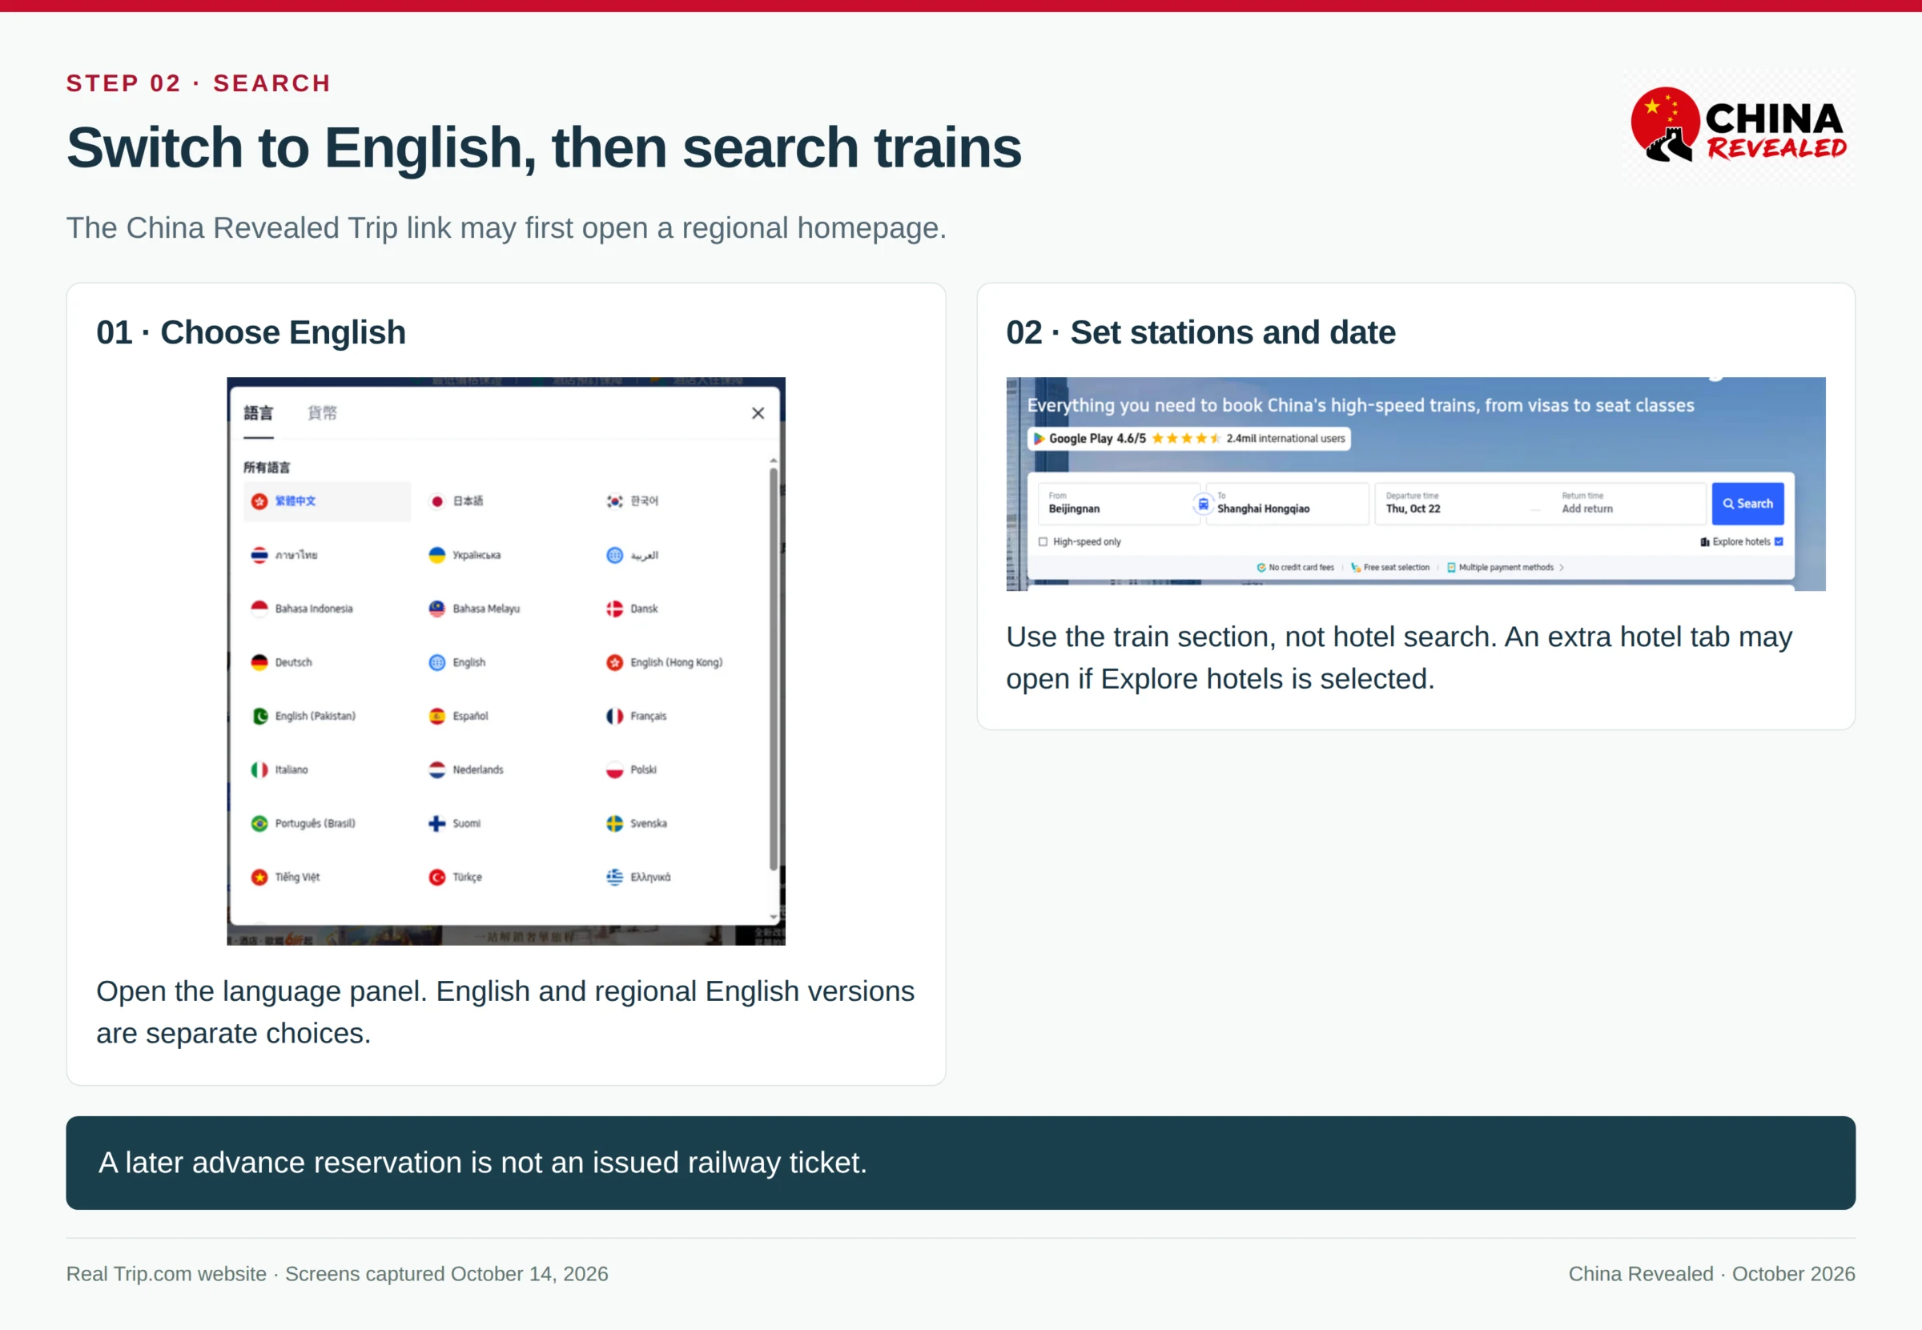
Task: Click "China Revealed · October 2026" footer text
Action: pyautogui.click(x=1711, y=1273)
